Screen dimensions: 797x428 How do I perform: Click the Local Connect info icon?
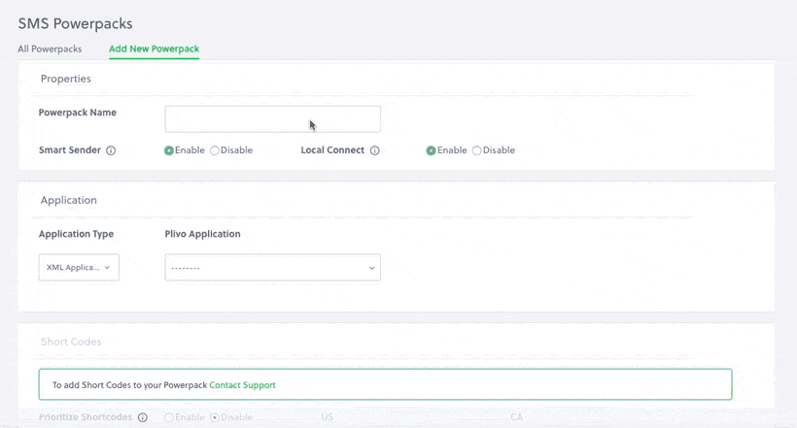(374, 151)
